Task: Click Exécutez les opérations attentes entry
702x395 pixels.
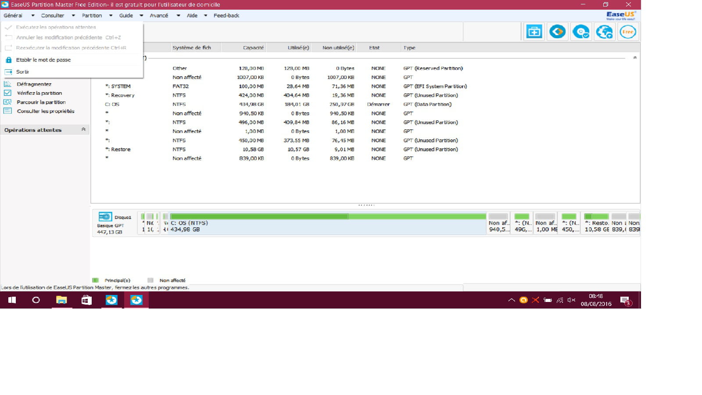Action: coord(56,27)
